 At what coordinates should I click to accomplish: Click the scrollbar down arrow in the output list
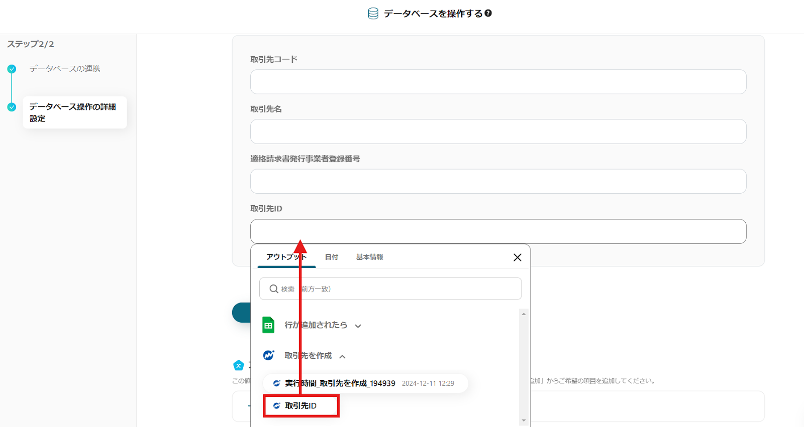coord(524,420)
